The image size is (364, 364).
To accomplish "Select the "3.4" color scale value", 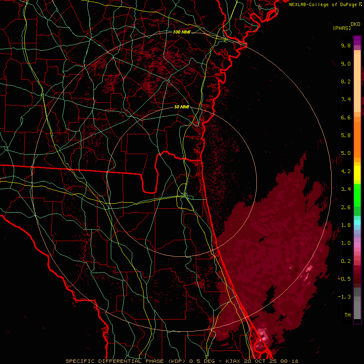I will (346, 189).
